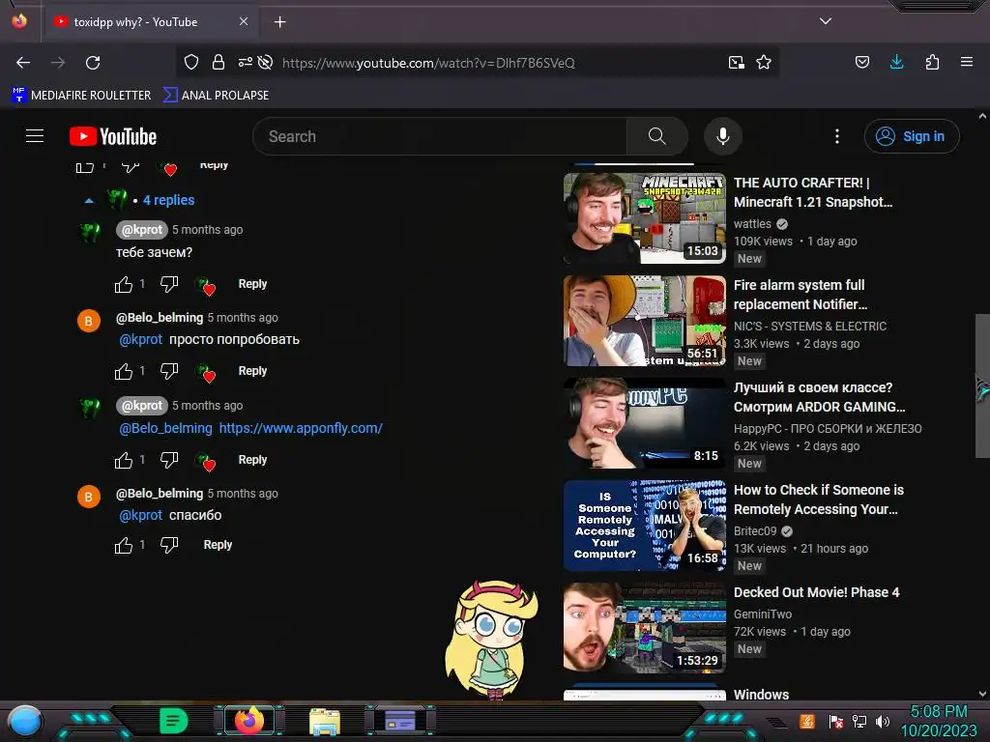
Task: Open 'How to Check if Someone is Remotely Accessing' thumbnail
Action: pyautogui.click(x=645, y=526)
